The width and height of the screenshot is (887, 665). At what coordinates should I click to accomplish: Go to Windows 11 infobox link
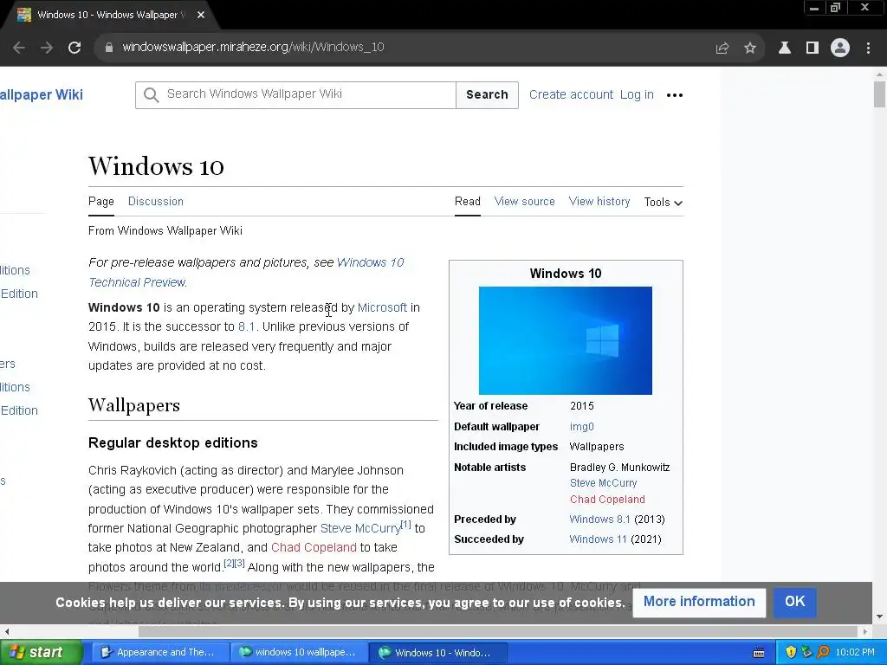pos(598,539)
